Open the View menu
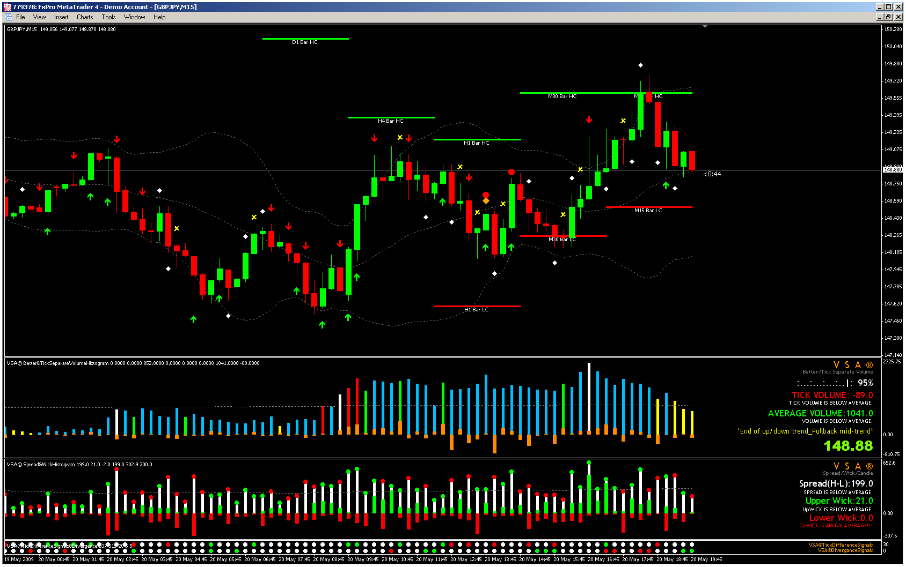Screen dimensions: 906x567 click(39, 17)
